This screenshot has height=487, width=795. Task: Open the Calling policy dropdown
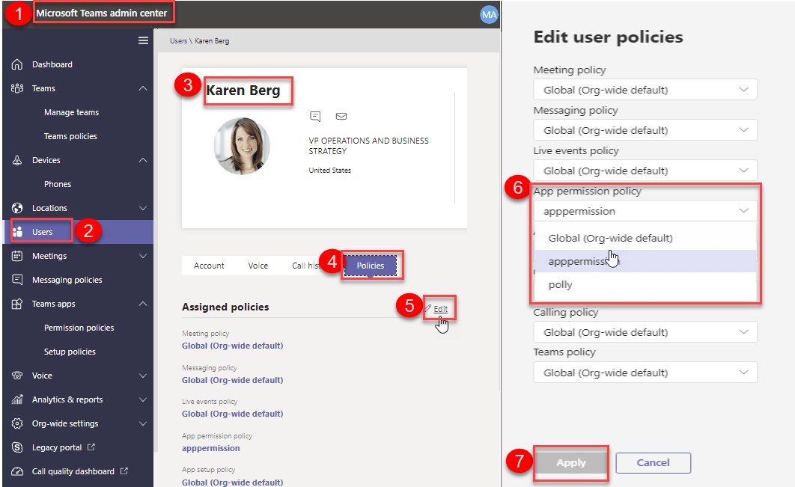pos(645,332)
